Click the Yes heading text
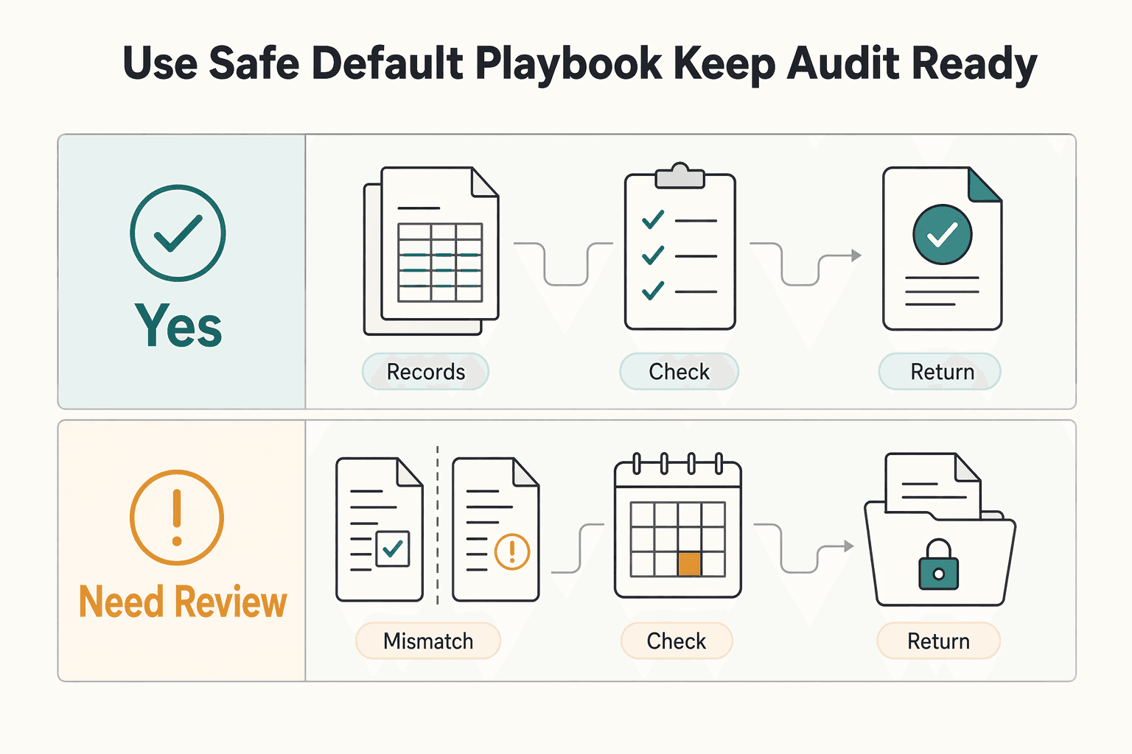Image resolution: width=1132 pixels, height=754 pixels. [x=178, y=325]
